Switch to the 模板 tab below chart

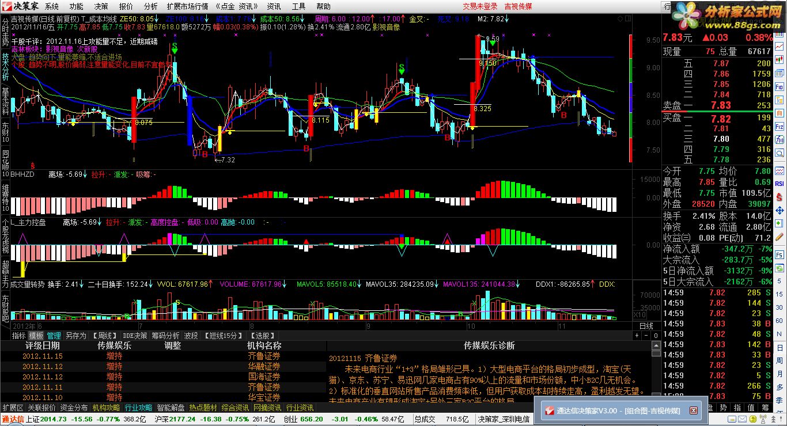point(36,336)
